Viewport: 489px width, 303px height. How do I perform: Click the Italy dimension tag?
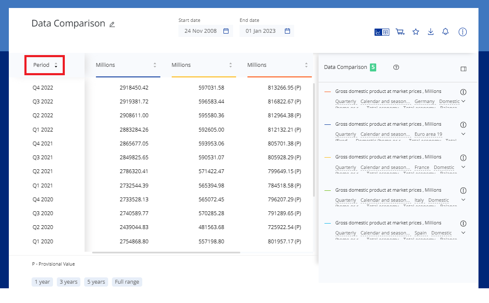[x=419, y=200]
